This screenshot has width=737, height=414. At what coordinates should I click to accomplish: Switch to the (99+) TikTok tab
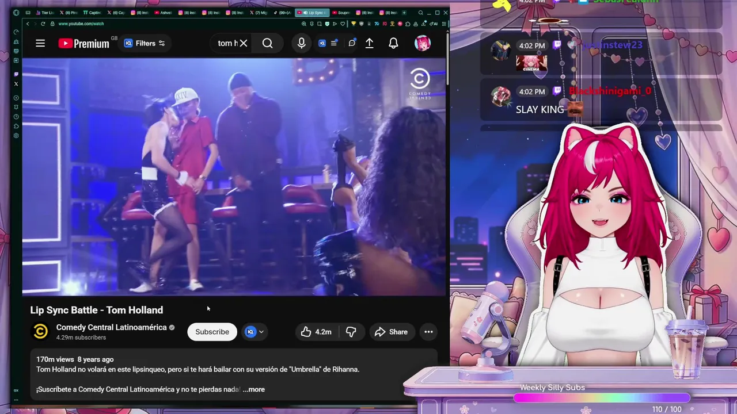pos(282,13)
